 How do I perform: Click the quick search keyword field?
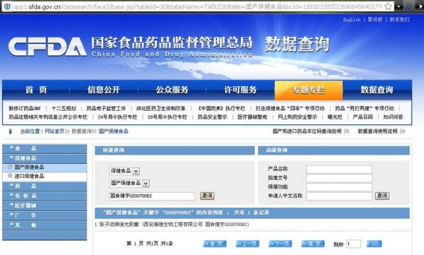[x=152, y=196]
